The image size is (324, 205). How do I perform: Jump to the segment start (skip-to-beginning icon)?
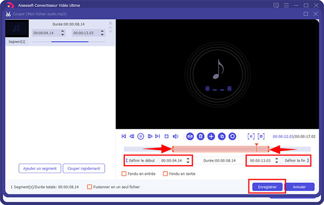point(124,136)
